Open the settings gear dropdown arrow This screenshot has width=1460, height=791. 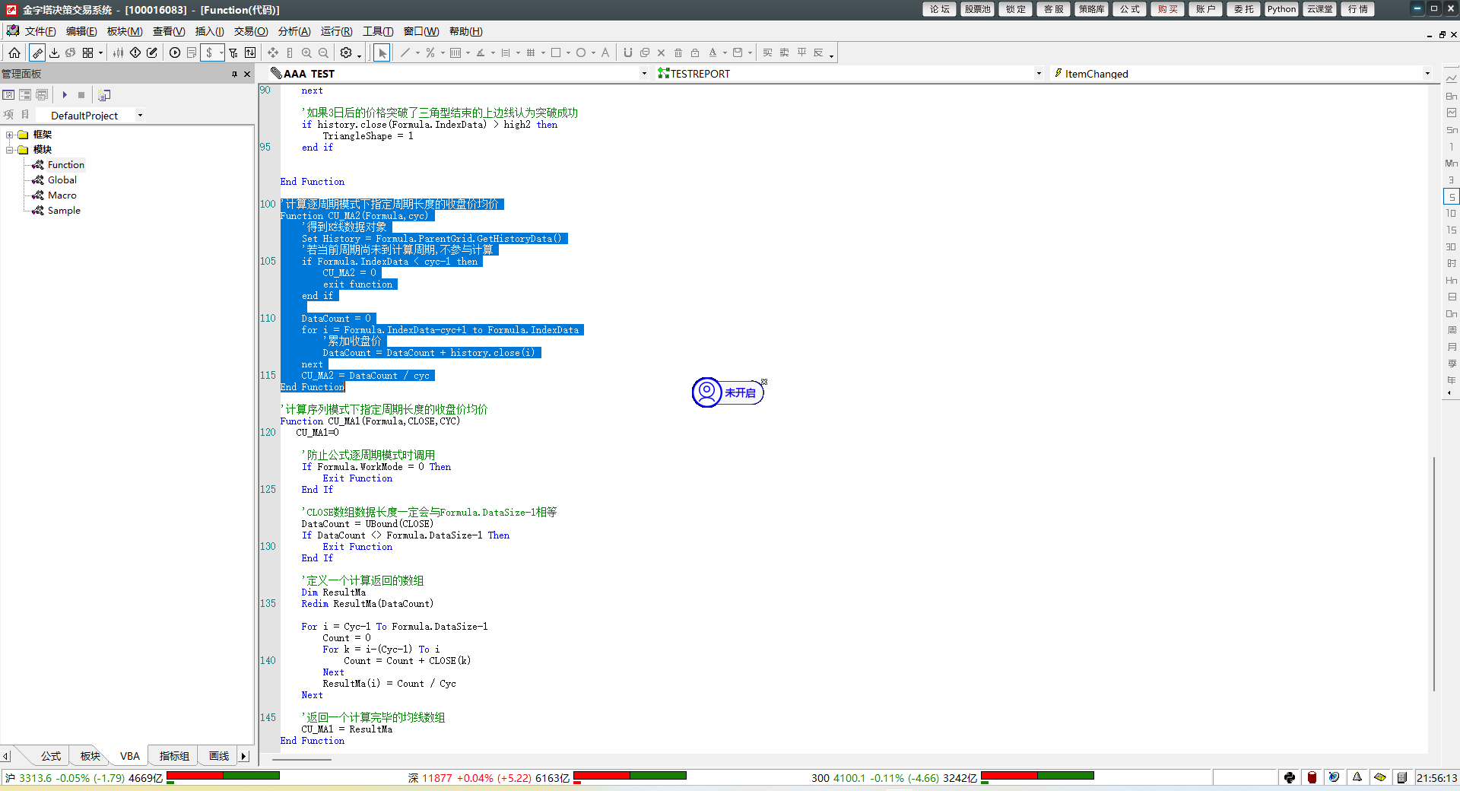coord(359,55)
